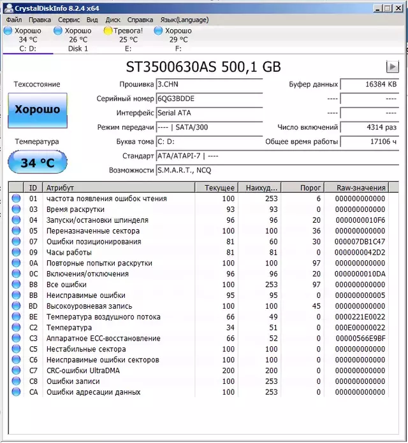The width and height of the screenshot is (408, 443).
Task: Select raw value 0000221E0022
Action: [x=360, y=317]
